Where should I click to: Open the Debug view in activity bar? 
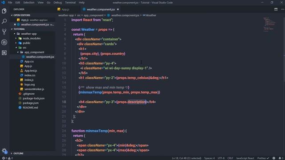4,42
